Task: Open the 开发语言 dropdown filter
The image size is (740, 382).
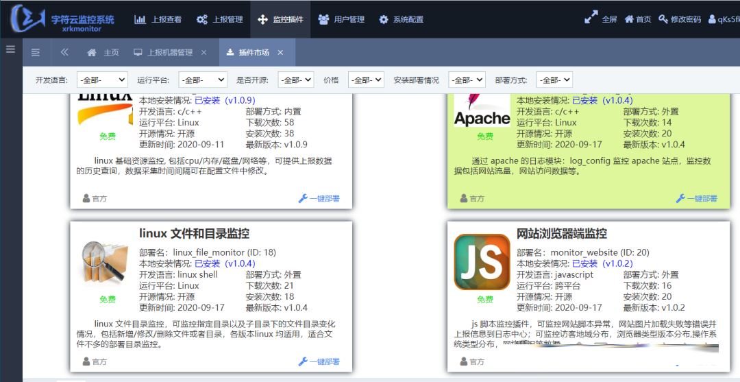Action: click(101, 80)
